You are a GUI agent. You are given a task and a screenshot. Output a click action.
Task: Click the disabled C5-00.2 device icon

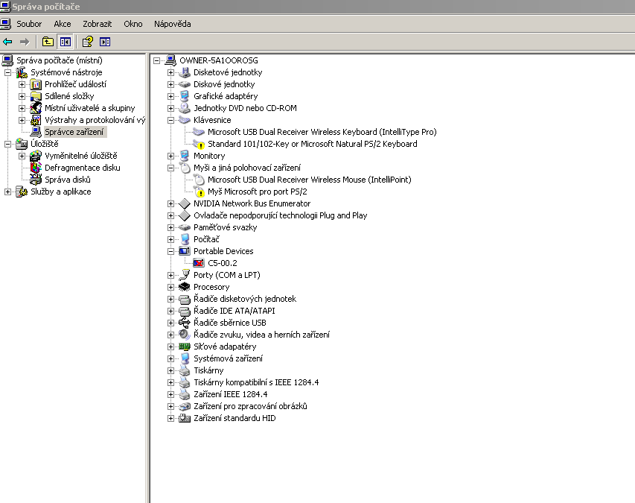199,263
